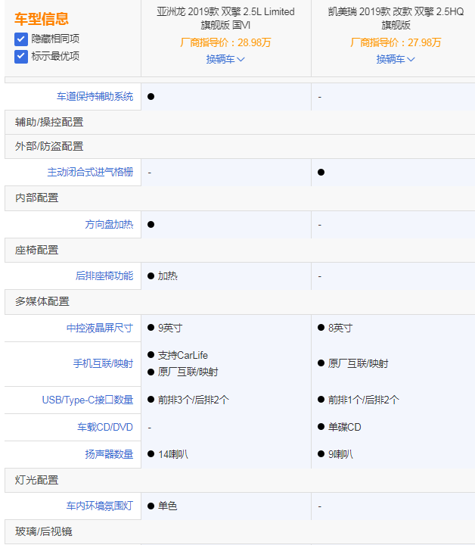Click the 主动闭合式进气格栅 label
This screenshot has height=545, width=475.
(x=90, y=173)
